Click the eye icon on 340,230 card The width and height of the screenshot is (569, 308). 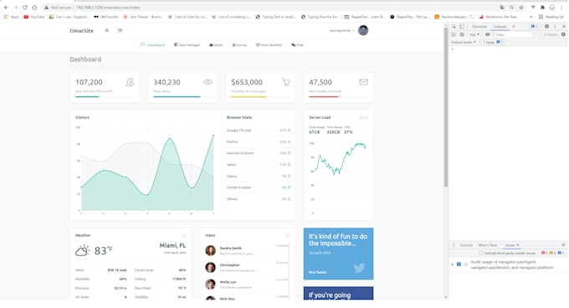[x=208, y=82]
